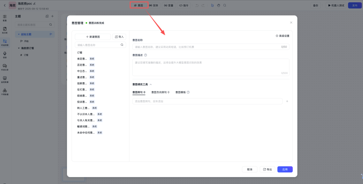Viewport: 363px width, 184px height.
Task: Open 知识库 in left sidebar
Action: click(5, 30)
